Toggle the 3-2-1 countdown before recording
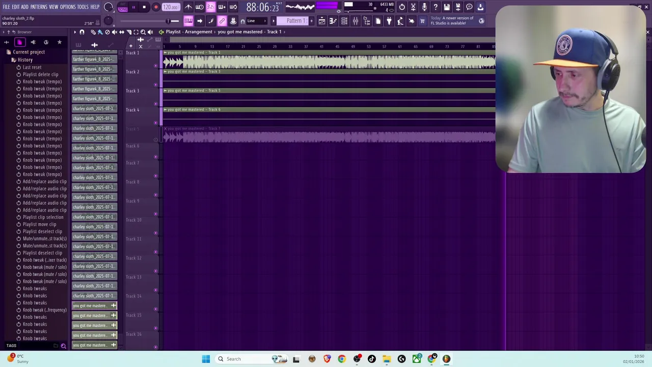 (x=210, y=7)
